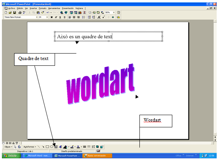Image resolution: width=217 pixels, height=161 pixels.
Task: Open the Insertar menu
Action: [x=33, y=8]
